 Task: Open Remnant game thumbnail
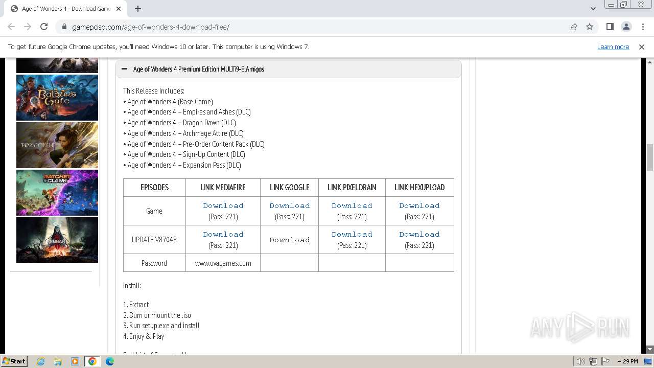coord(57,240)
